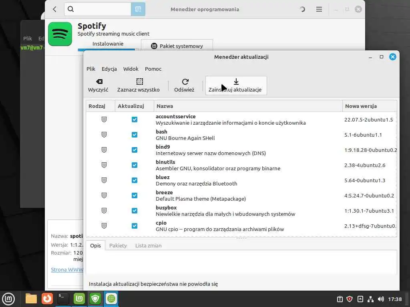Uncheck breeze update checkbox
The image size is (410, 307).
(x=135, y=195)
